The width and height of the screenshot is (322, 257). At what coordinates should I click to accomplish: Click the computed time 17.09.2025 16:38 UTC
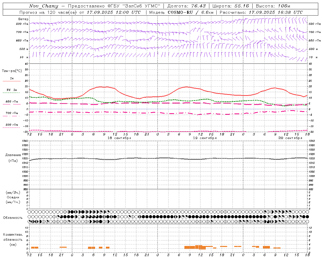click(276, 12)
